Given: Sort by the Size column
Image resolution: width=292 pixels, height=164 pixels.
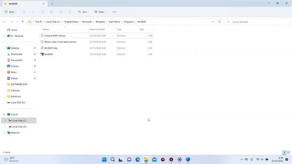Looking at the screenshot, I should click(141, 29).
